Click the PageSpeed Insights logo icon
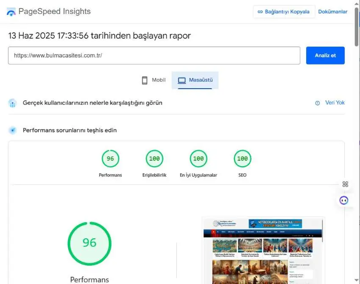Image resolution: width=360 pixels, height=284 pixels. (10, 11)
